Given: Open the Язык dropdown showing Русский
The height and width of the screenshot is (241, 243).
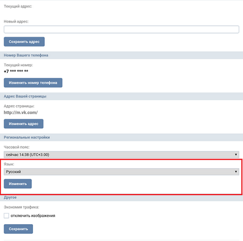Looking at the screenshot, I should tap(121, 172).
